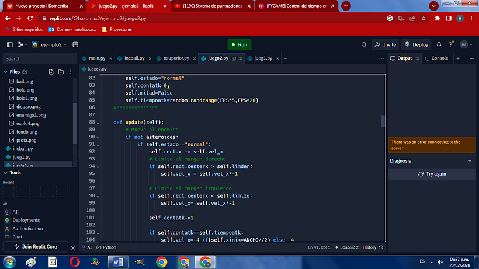The width and height of the screenshot is (479, 269).
Task: Close the osuperior.py tab
Action: tap(195, 58)
